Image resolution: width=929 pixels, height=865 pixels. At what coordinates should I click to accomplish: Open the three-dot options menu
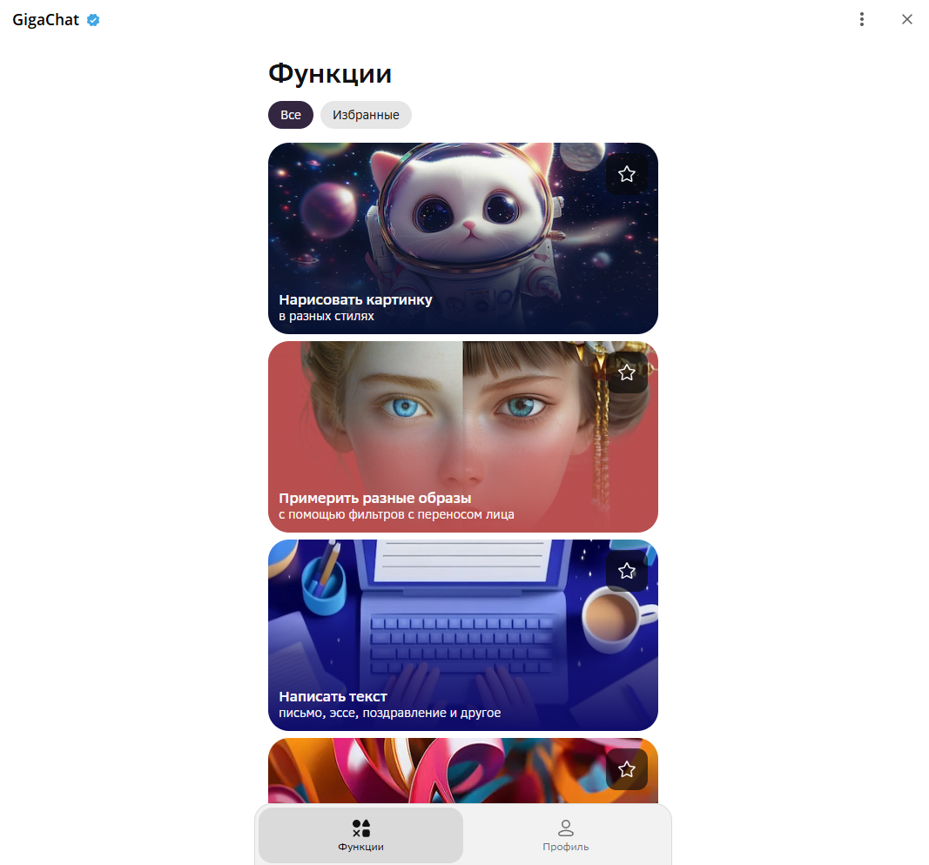tap(861, 19)
